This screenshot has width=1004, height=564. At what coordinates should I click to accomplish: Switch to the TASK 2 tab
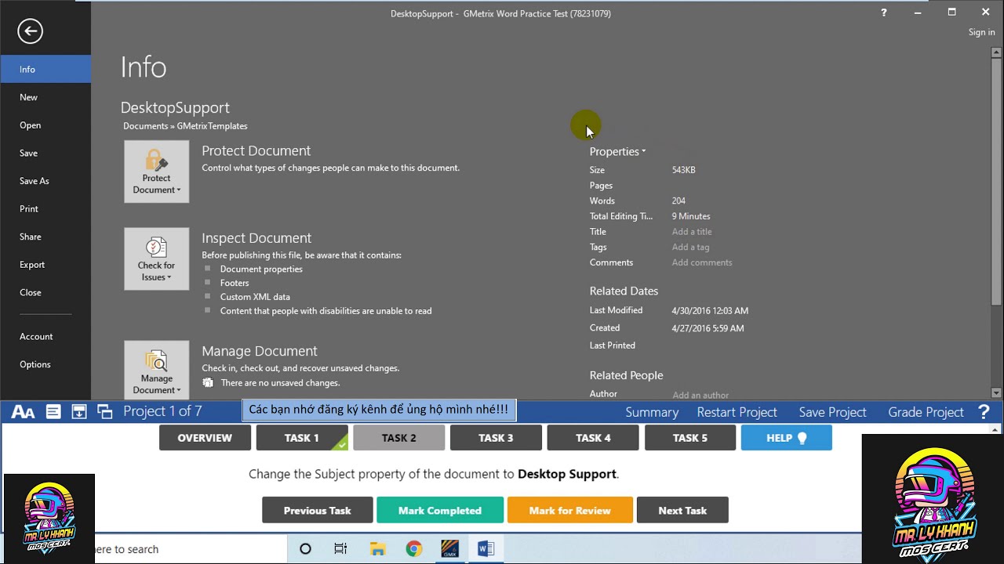399,438
